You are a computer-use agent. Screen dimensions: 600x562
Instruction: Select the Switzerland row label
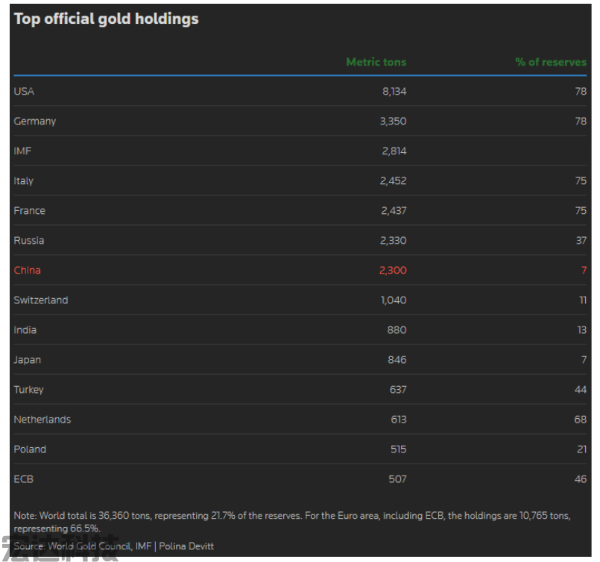pyautogui.click(x=40, y=300)
